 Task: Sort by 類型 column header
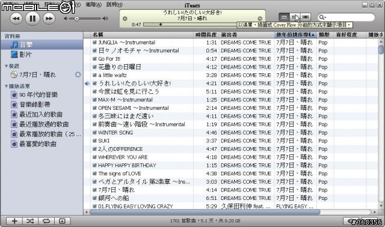click(x=325, y=35)
